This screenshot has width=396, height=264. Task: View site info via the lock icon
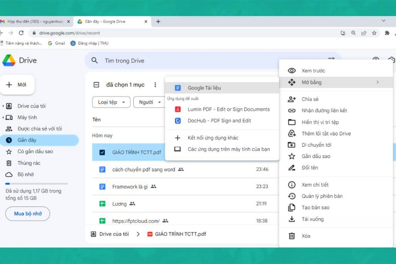34,33
